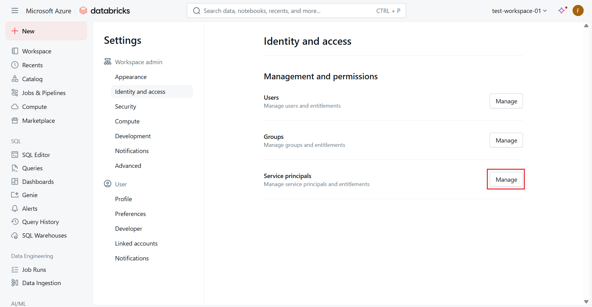Image resolution: width=592 pixels, height=307 pixels.
Task: Click the search magnifier icon
Action: [196, 11]
